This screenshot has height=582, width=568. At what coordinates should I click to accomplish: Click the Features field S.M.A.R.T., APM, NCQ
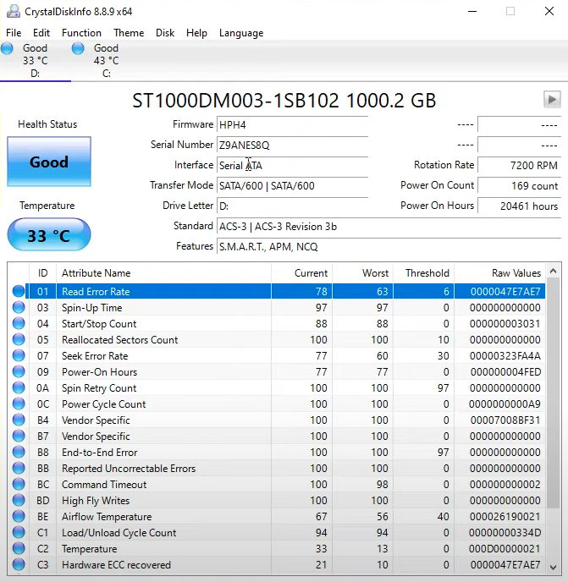coord(389,246)
